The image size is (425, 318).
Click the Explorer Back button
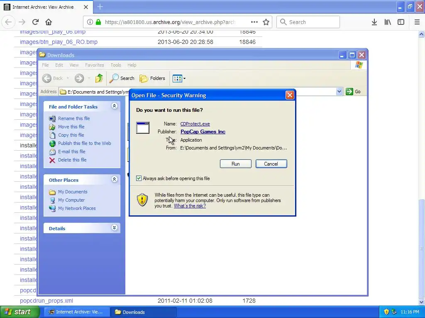pos(53,78)
